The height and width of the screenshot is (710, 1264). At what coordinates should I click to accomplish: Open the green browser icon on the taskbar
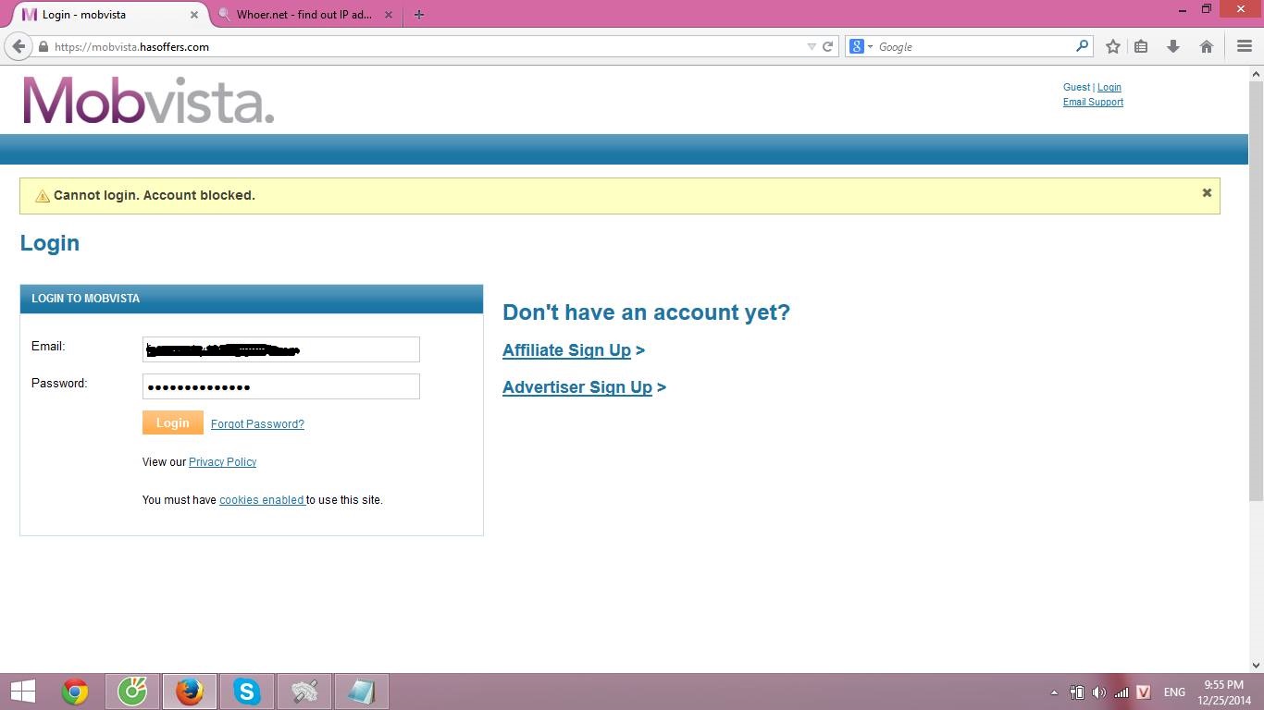[x=132, y=692]
